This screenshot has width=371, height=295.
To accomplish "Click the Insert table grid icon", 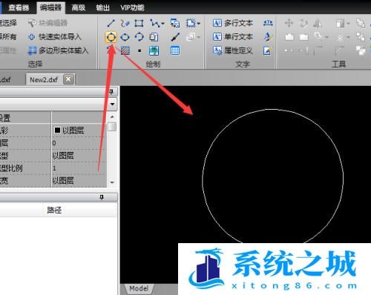I will tap(175, 51).
